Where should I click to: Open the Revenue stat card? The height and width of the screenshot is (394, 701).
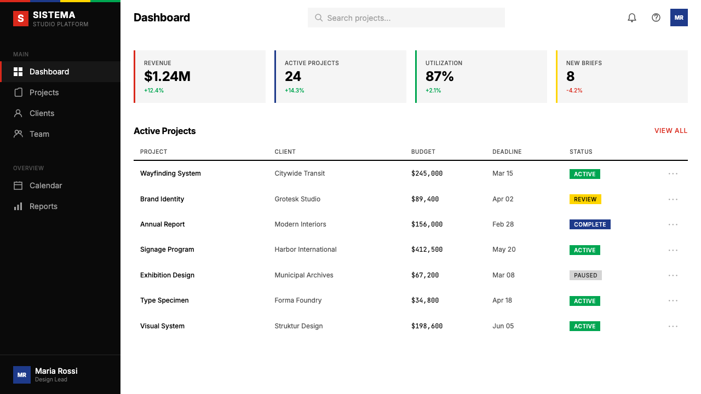coord(199,77)
